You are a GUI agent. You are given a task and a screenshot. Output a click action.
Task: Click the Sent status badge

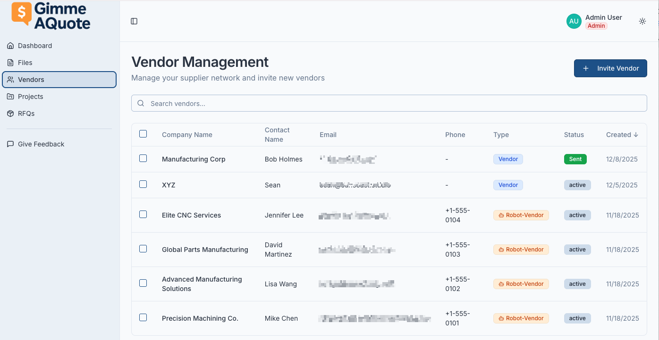(575, 159)
